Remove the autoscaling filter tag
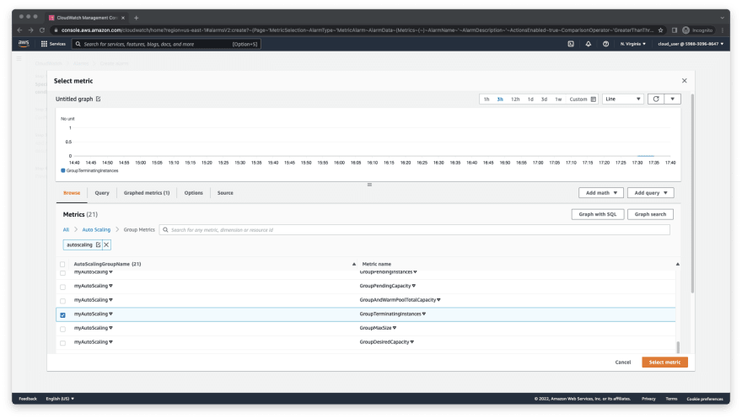The height and width of the screenshot is (419, 742). pyautogui.click(x=106, y=245)
